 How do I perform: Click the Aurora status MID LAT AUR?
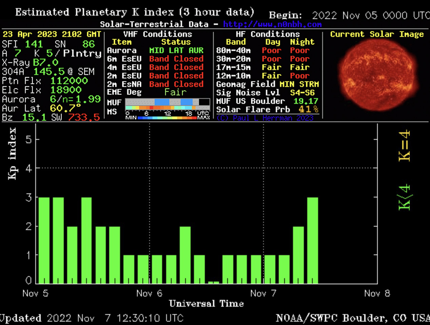tap(176, 50)
